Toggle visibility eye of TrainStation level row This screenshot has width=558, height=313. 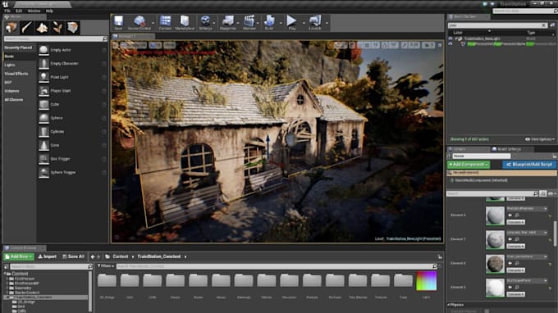click(x=451, y=39)
